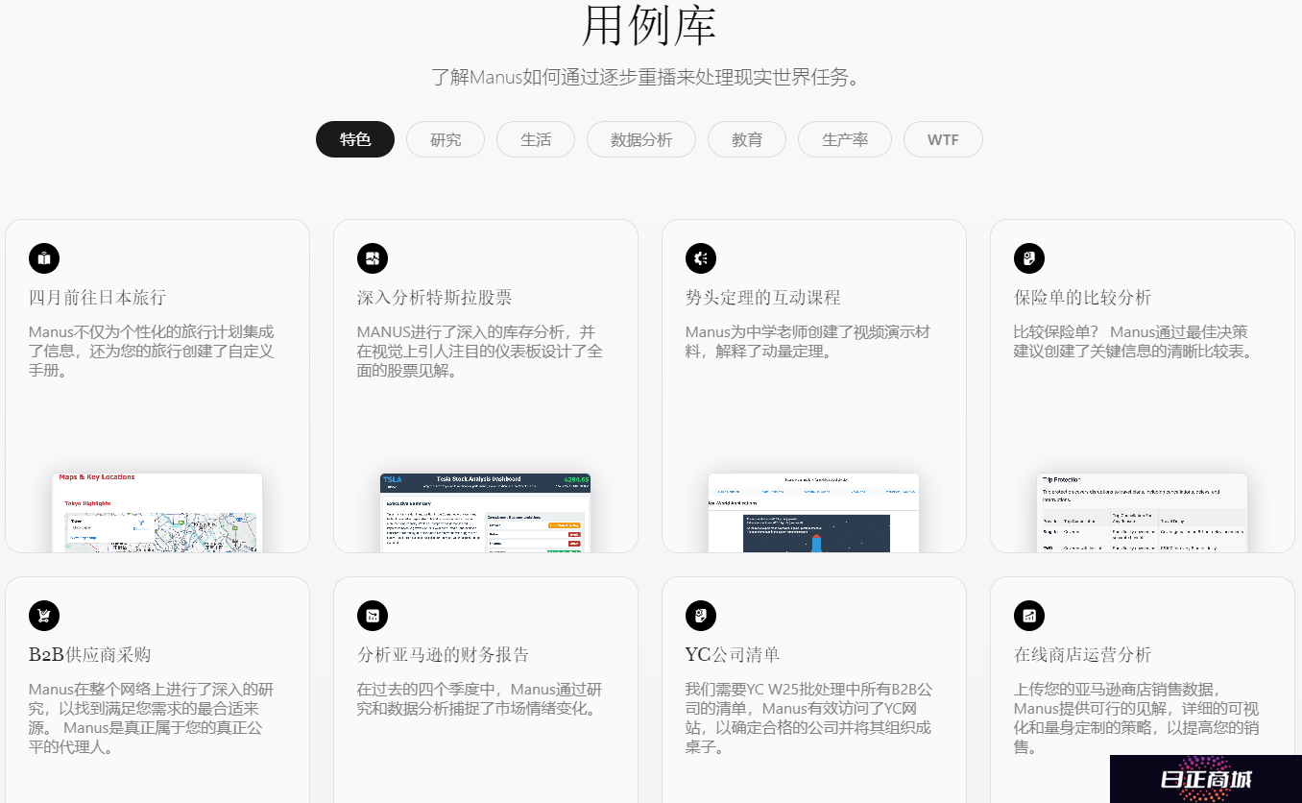Click the icon on 在线商店运营分析 card
1302x803 pixels.
tap(1029, 616)
